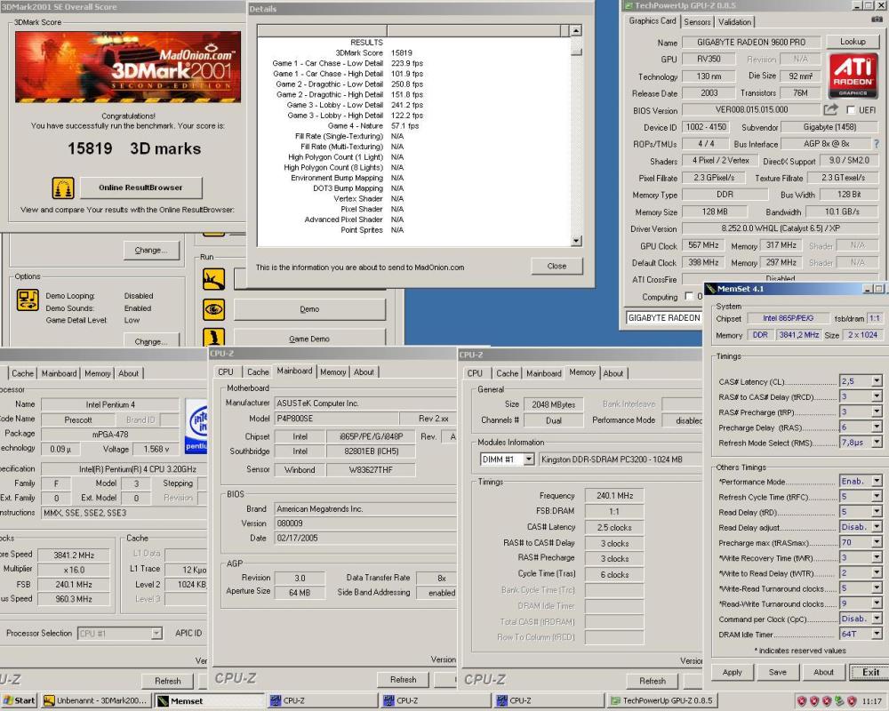Image resolution: width=889 pixels, height=711 pixels.
Task: Click the Lookup button in GPU-Z
Action: [853, 42]
